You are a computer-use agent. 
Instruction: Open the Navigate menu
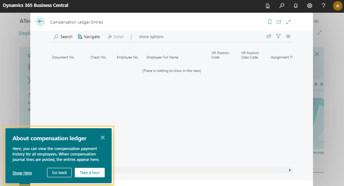click(89, 37)
